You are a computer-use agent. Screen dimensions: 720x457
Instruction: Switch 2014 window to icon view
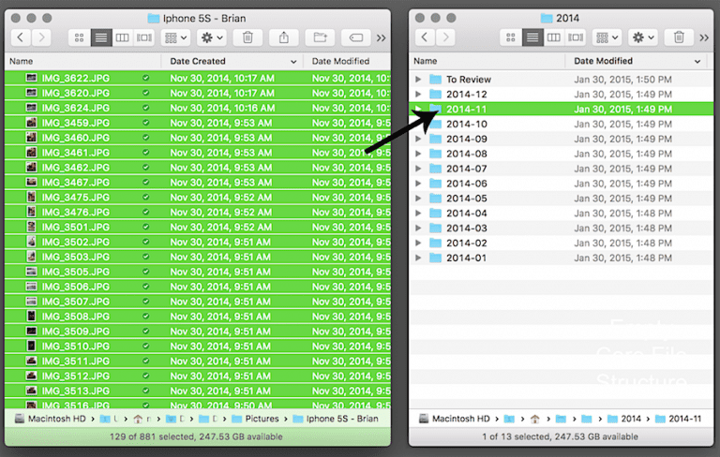pos(511,37)
